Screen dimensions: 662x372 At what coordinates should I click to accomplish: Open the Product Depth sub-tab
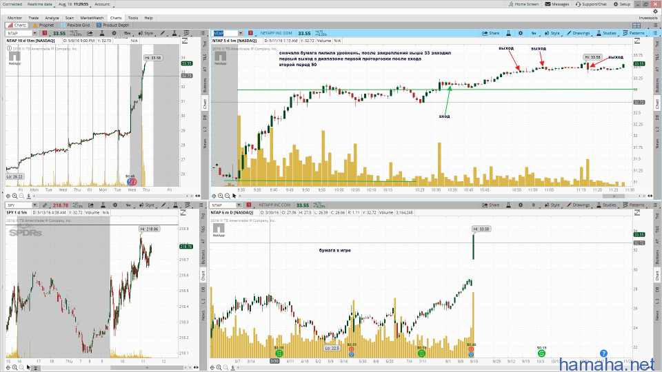click(x=112, y=25)
